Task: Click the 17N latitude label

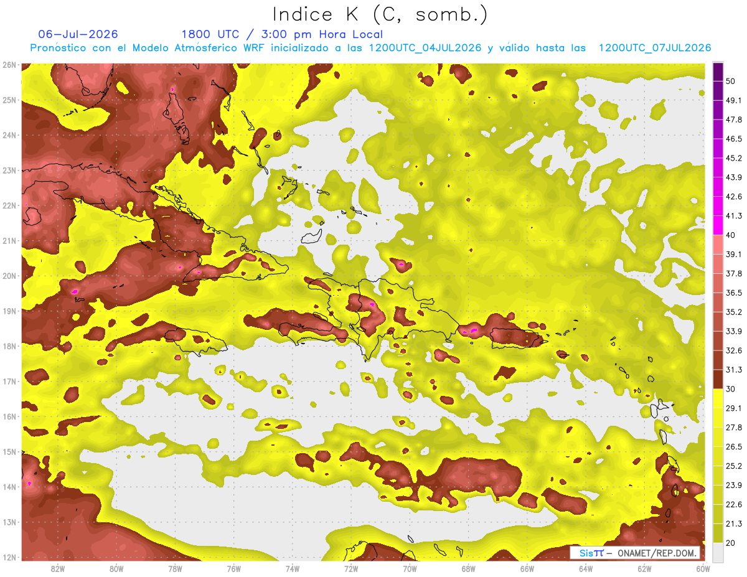Action: (x=9, y=382)
